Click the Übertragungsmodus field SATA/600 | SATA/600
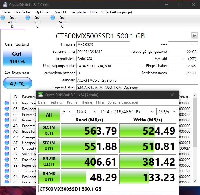The height and width of the screenshot is (195, 200). click(103, 66)
